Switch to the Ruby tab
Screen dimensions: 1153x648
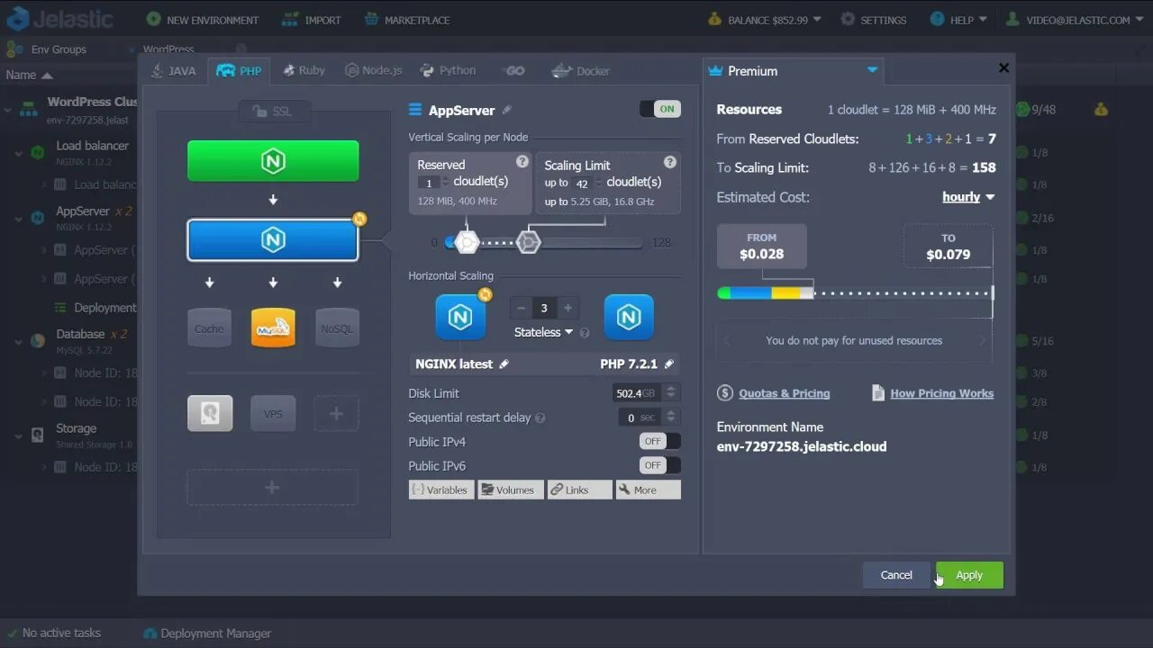point(304,70)
